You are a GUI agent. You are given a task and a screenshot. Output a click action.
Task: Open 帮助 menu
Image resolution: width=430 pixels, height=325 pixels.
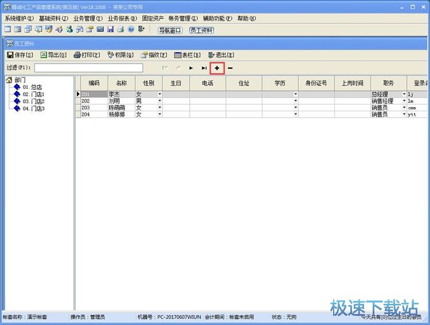(247, 18)
